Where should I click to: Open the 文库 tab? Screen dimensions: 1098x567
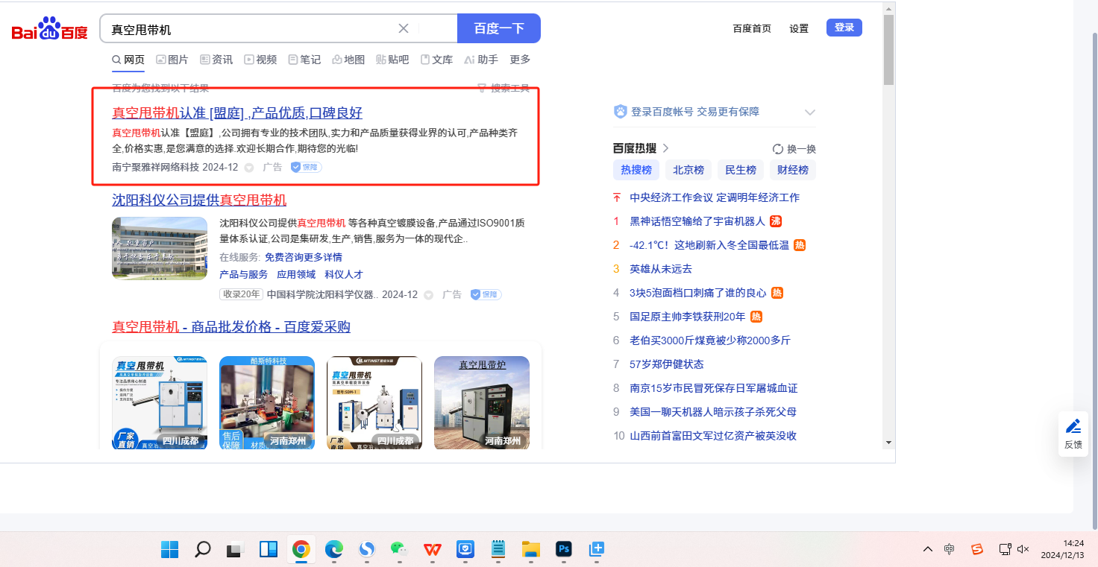[436, 60]
